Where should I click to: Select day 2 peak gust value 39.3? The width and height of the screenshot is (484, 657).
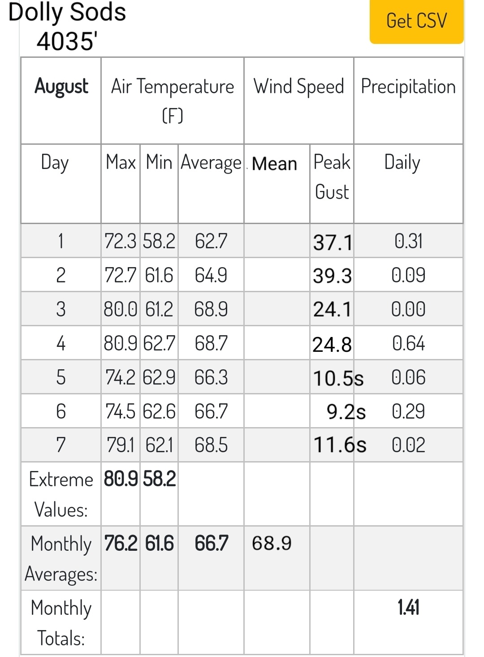tap(333, 276)
